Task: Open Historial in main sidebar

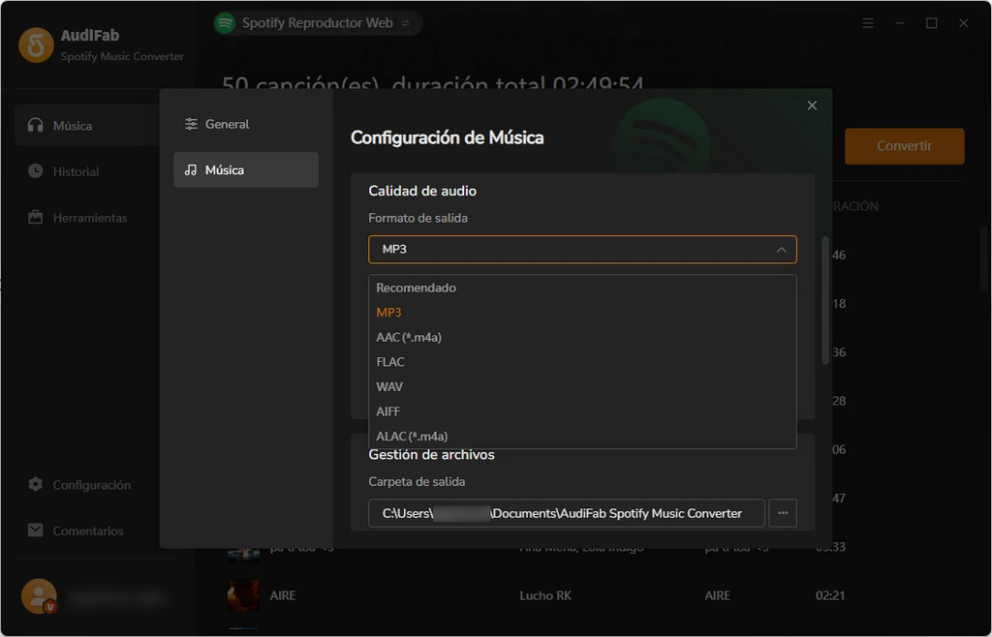Action: [x=86, y=171]
